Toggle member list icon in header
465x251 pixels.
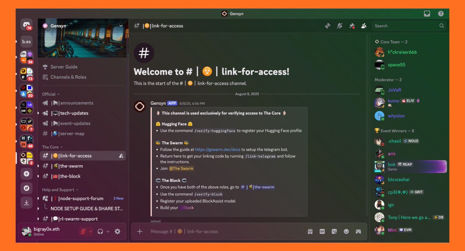tap(364, 26)
